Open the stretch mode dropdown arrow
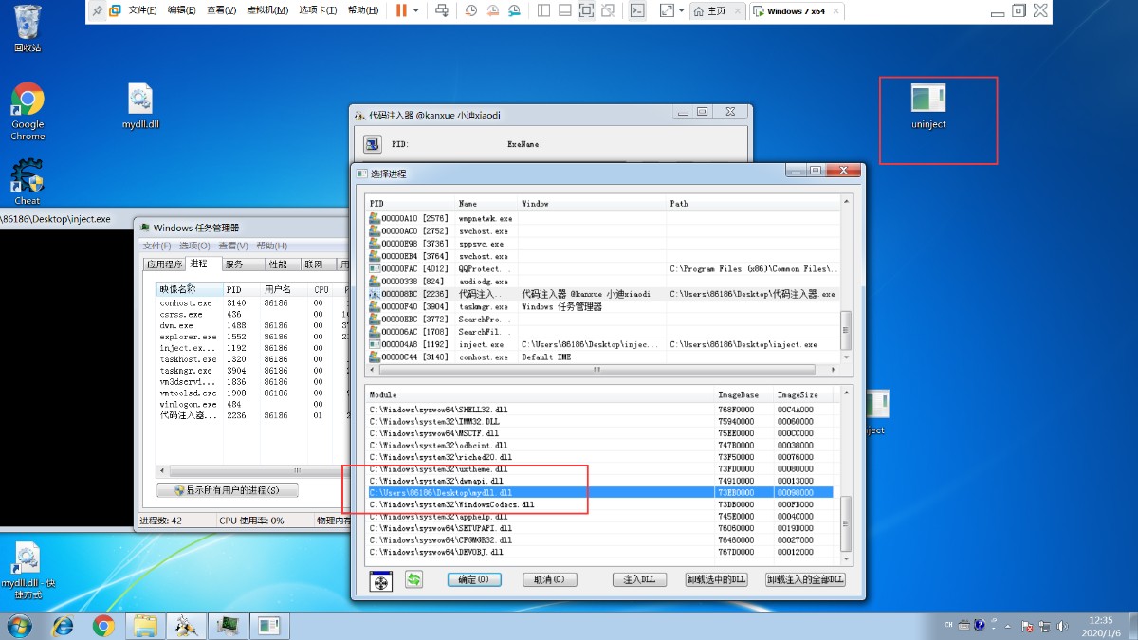The height and width of the screenshot is (640, 1138). pyautogui.click(x=682, y=10)
